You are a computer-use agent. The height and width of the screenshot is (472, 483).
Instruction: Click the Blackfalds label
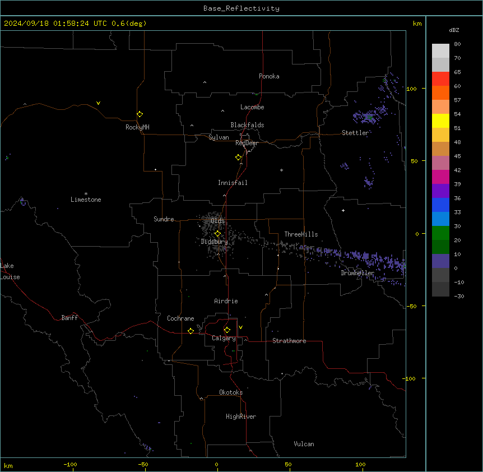tap(247, 125)
